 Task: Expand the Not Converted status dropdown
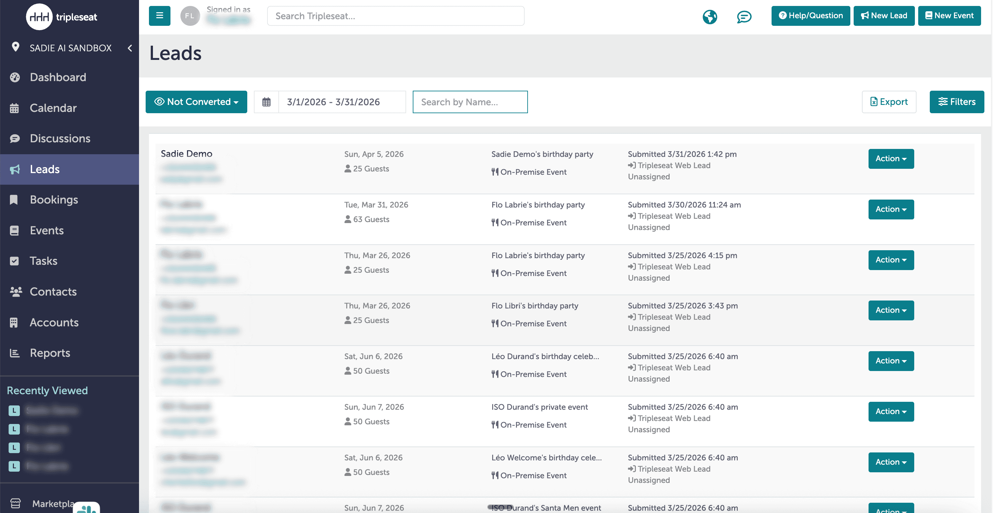[196, 102]
